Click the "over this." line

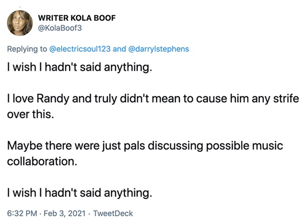(29, 114)
